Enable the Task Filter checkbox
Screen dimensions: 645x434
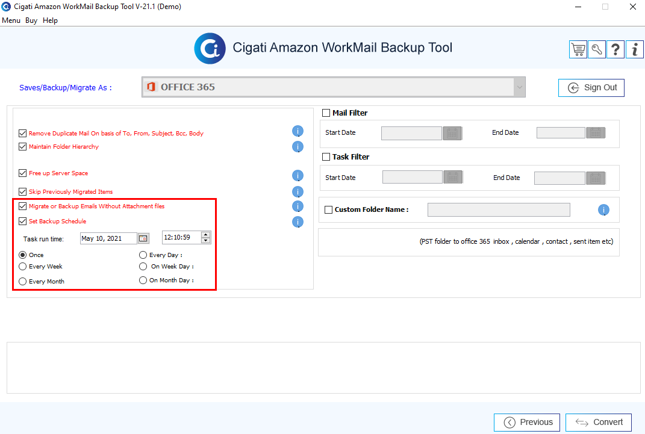pos(326,157)
